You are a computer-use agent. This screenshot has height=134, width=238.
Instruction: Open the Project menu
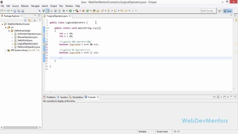coord(54,6)
